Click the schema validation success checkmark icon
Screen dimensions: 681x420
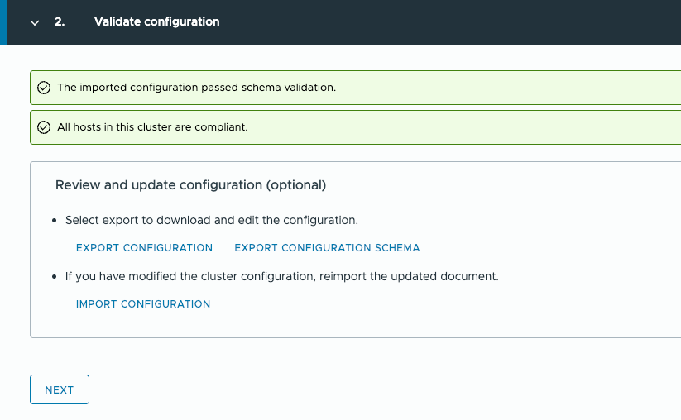pyautogui.click(x=45, y=88)
